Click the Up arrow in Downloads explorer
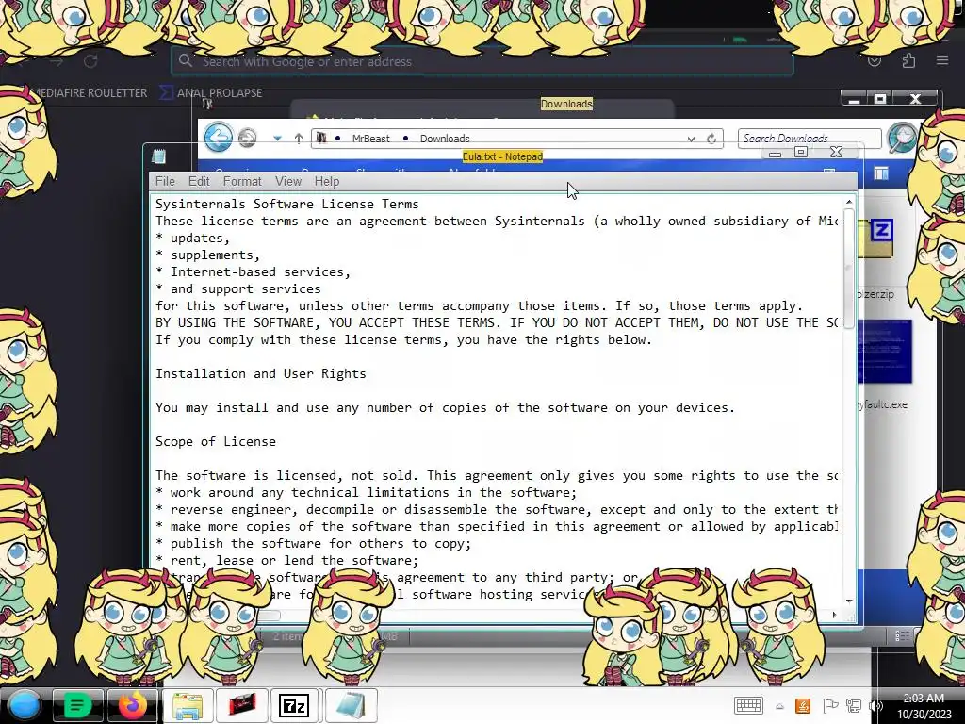965x724 pixels. 299,139
